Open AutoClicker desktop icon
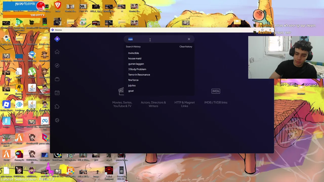The height and width of the screenshot is (182, 324). [x=32, y=40]
